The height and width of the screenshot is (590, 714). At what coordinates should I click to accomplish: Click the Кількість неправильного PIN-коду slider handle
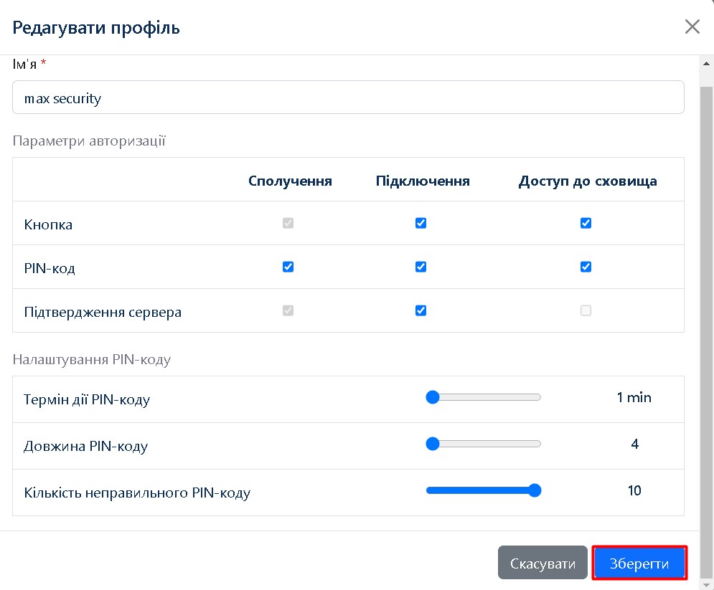tap(534, 490)
